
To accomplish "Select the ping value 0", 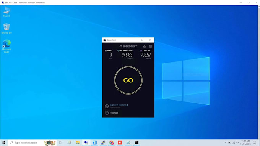I will [111, 55].
